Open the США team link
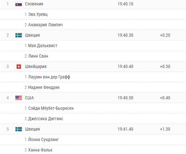The width and height of the screenshot is (186, 154). click(x=29, y=98)
